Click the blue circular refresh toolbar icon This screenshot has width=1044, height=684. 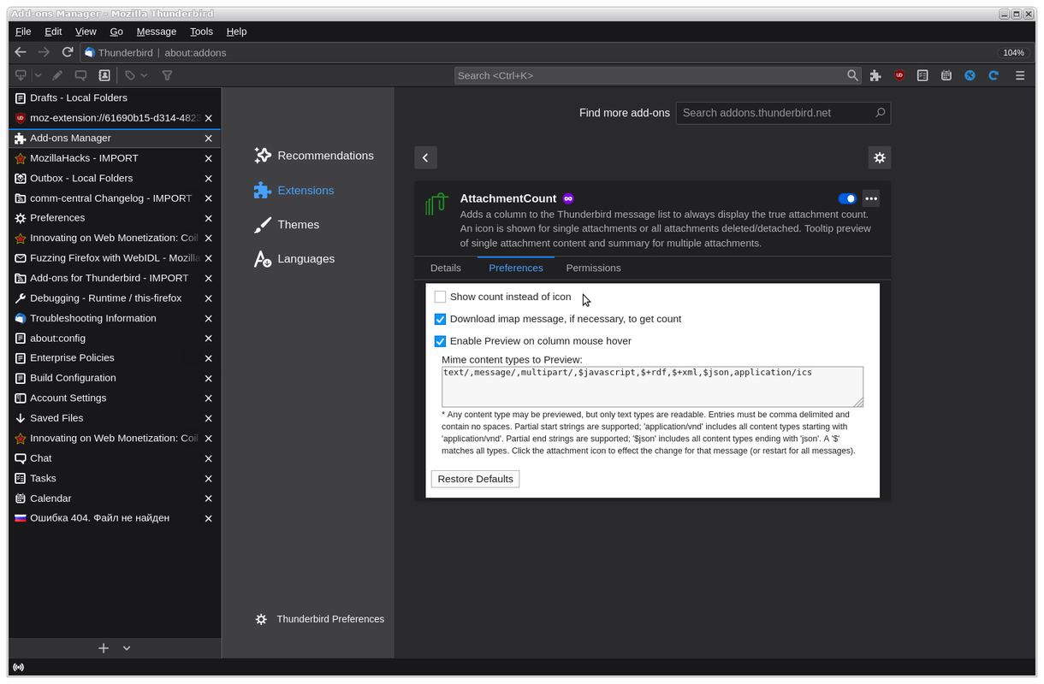(994, 75)
